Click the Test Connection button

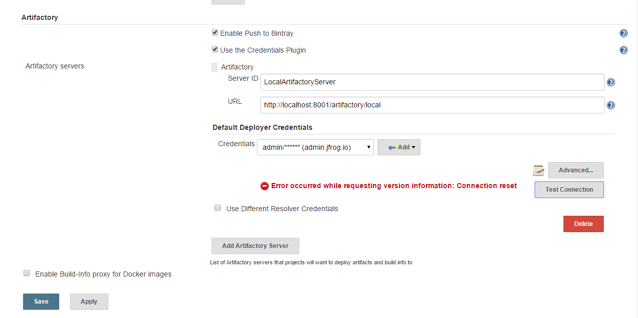coord(569,190)
